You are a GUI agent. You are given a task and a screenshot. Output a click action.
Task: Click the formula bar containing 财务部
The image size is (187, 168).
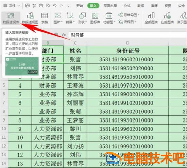tap(128, 35)
